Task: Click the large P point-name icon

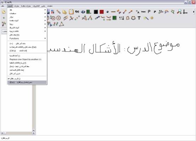Action: coord(149,12)
